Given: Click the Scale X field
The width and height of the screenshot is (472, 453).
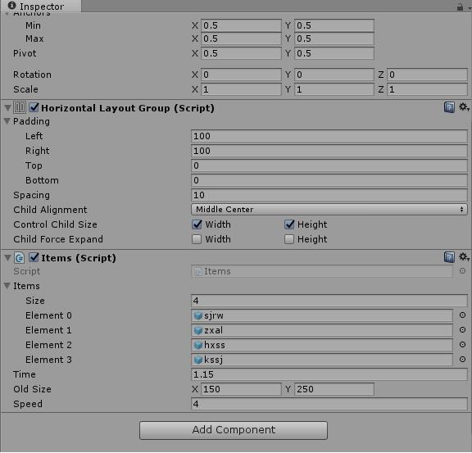Looking at the screenshot, I should click(x=241, y=89).
